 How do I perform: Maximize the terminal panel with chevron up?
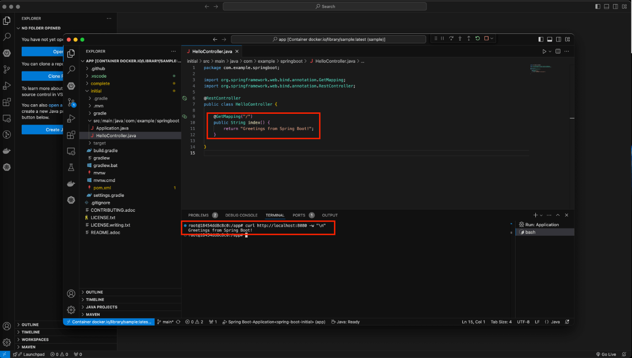(x=558, y=215)
